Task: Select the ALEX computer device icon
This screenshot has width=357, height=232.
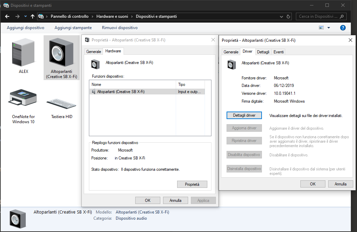Action: click(x=23, y=56)
